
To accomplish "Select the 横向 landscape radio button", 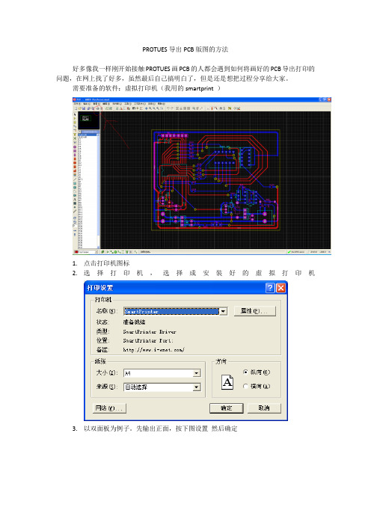I will 245,386.
